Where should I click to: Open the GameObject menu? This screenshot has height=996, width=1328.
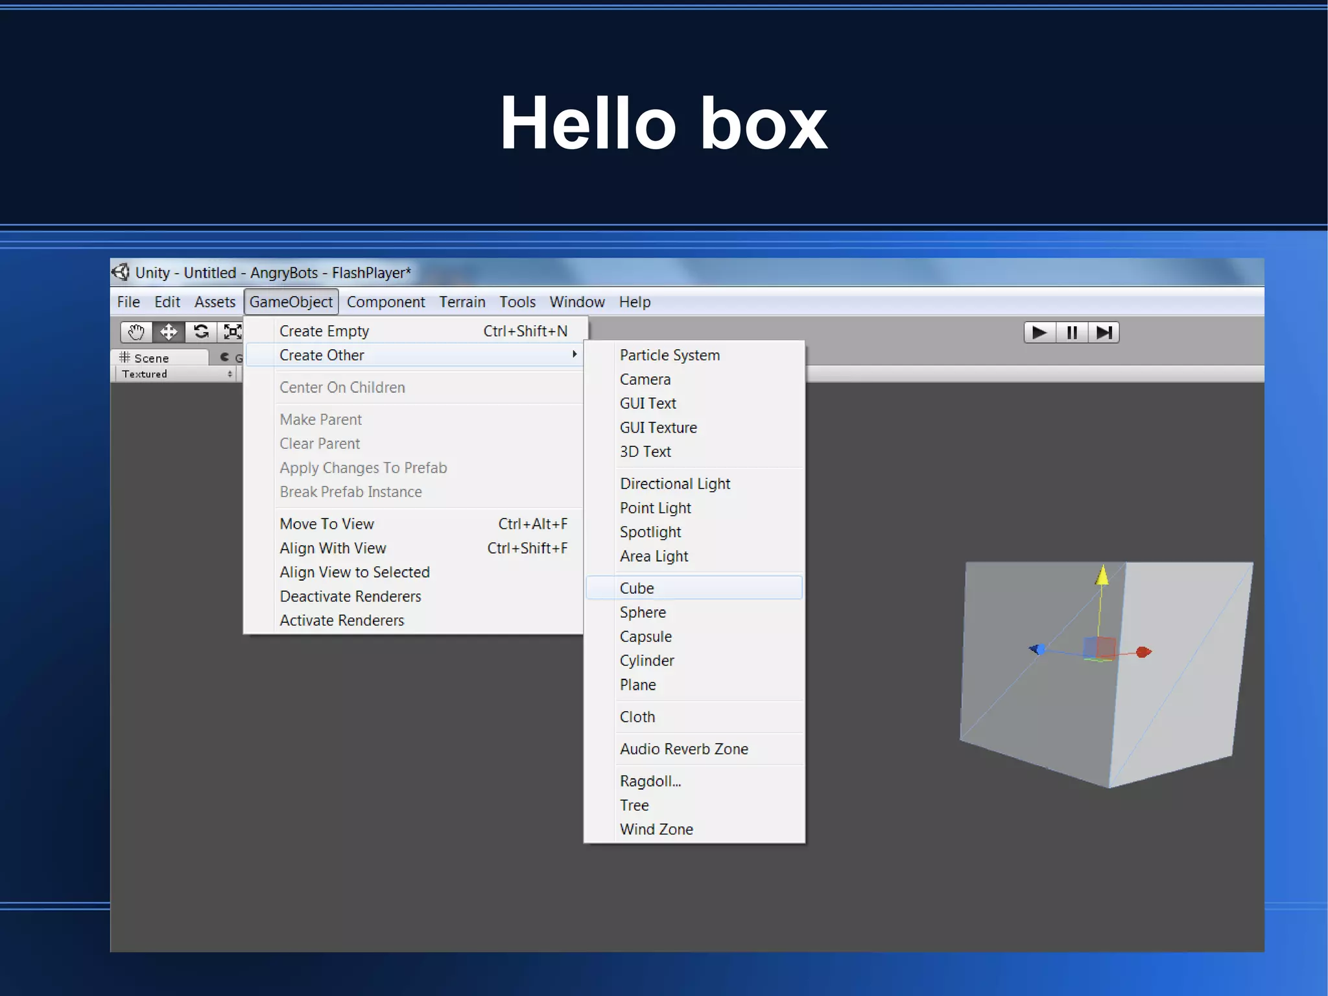(x=291, y=302)
